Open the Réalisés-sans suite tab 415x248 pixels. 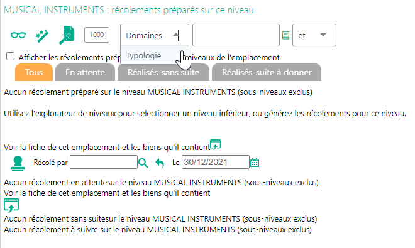(163, 72)
